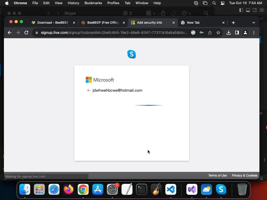
Task: Switch to Download - BeeBEEP tab
Action: 53,23
